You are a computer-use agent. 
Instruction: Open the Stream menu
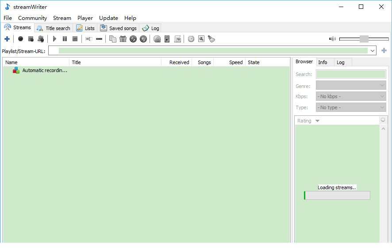(x=62, y=18)
